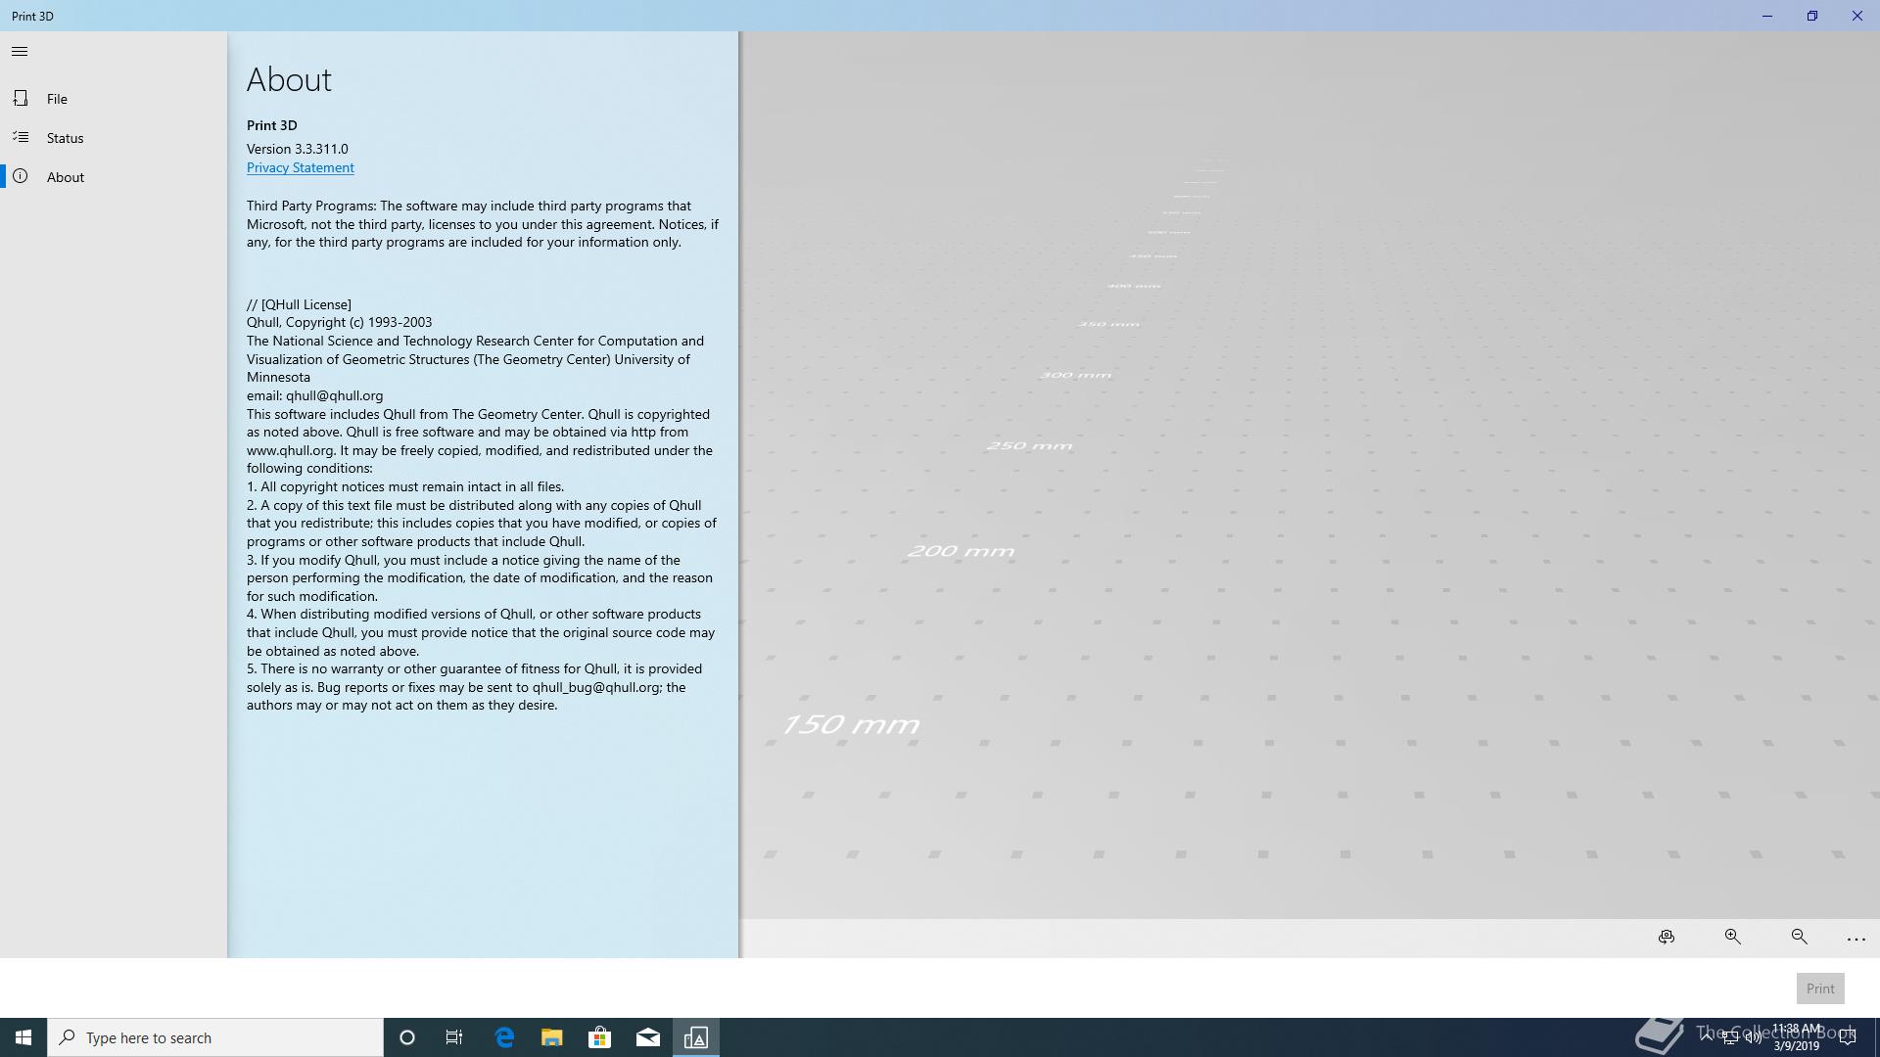
Task: Zoom in on the 3D print bed
Action: [x=1733, y=937]
